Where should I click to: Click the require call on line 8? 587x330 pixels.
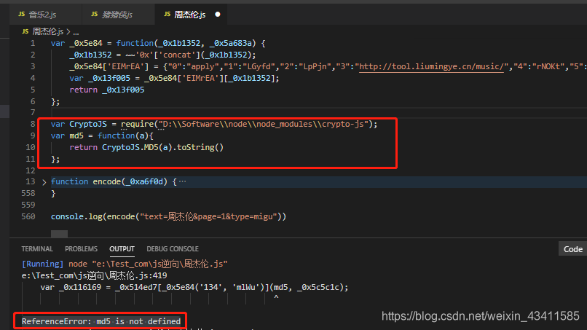[137, 124]
